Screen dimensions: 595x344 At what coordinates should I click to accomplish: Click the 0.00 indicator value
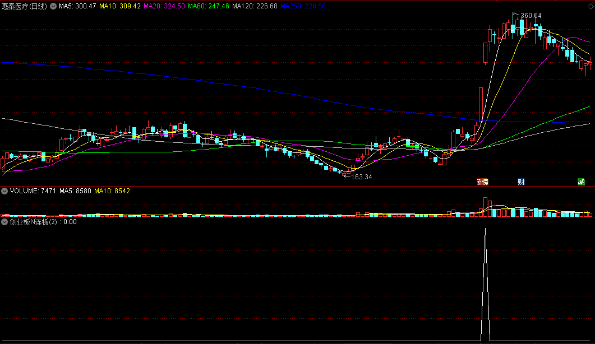coord(70,222)
